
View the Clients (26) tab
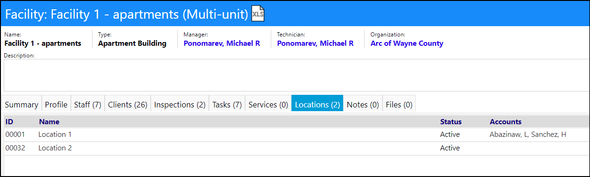(x=128, y=105)
